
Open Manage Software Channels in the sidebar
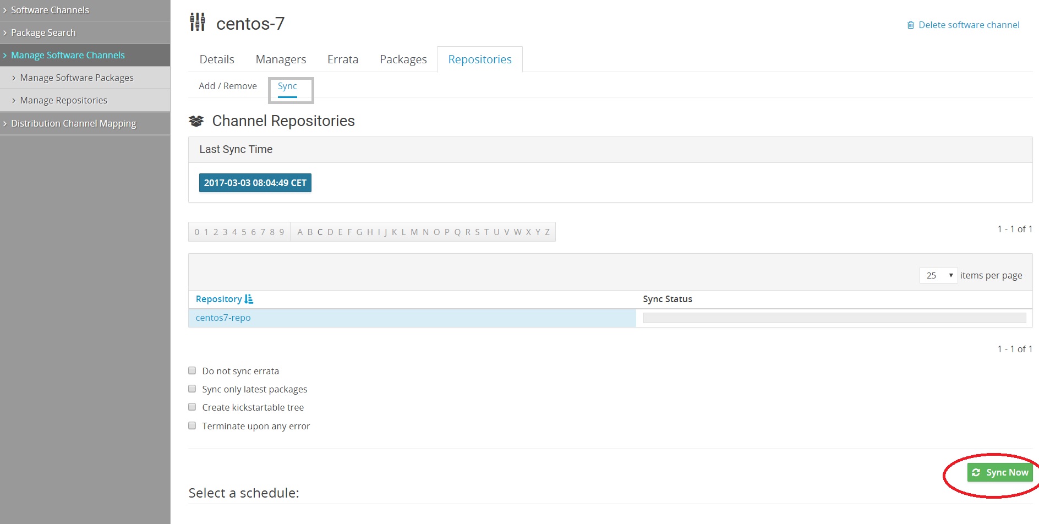[85, 55]
